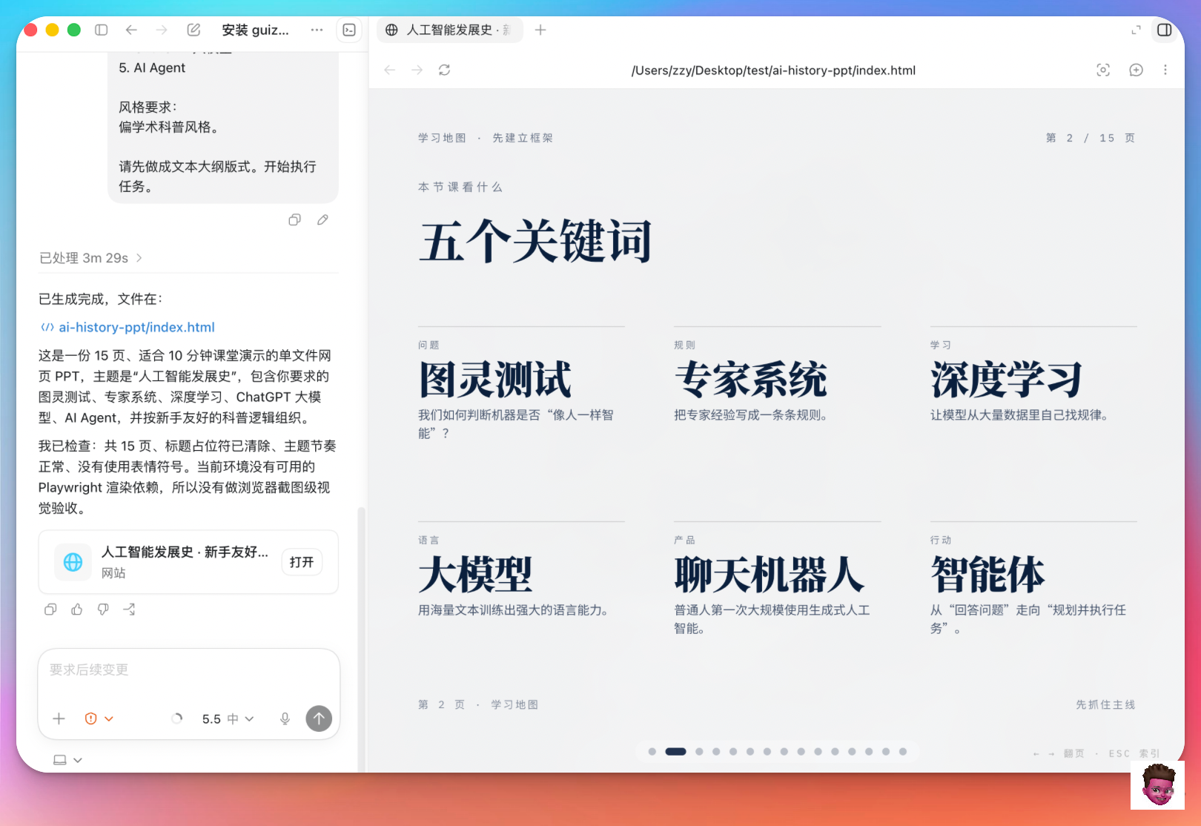Screen dimensions: 1201x826
Task: Expand the preview pane to fullscreen
Action: [x=1136, y=30]
